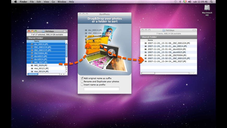Toggle toolbar pill button in right Holidays window
This screenshot has width=227, height=128.
(x=194, y=30)
